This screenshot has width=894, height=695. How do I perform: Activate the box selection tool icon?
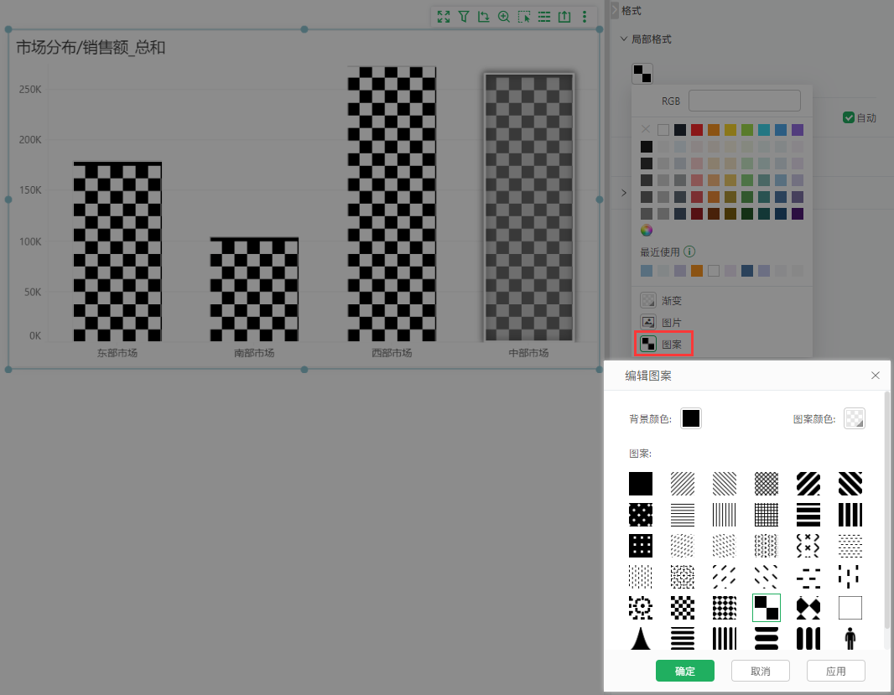tap(524, 17)
